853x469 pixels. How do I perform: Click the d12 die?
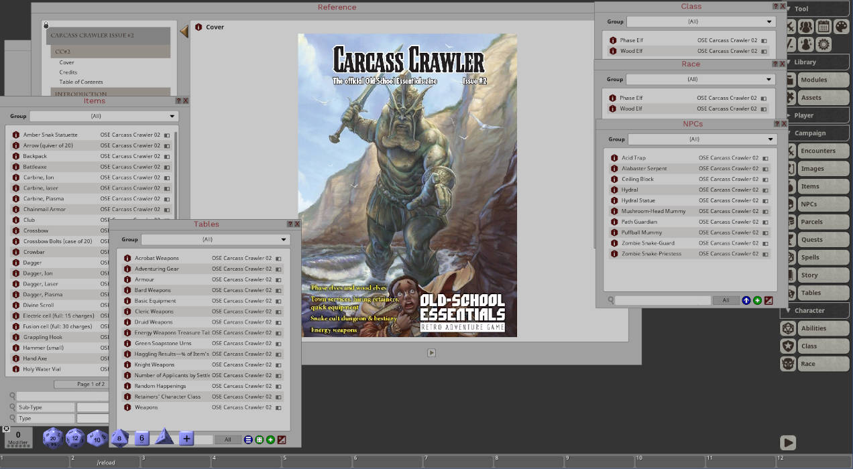click(75, 438)
